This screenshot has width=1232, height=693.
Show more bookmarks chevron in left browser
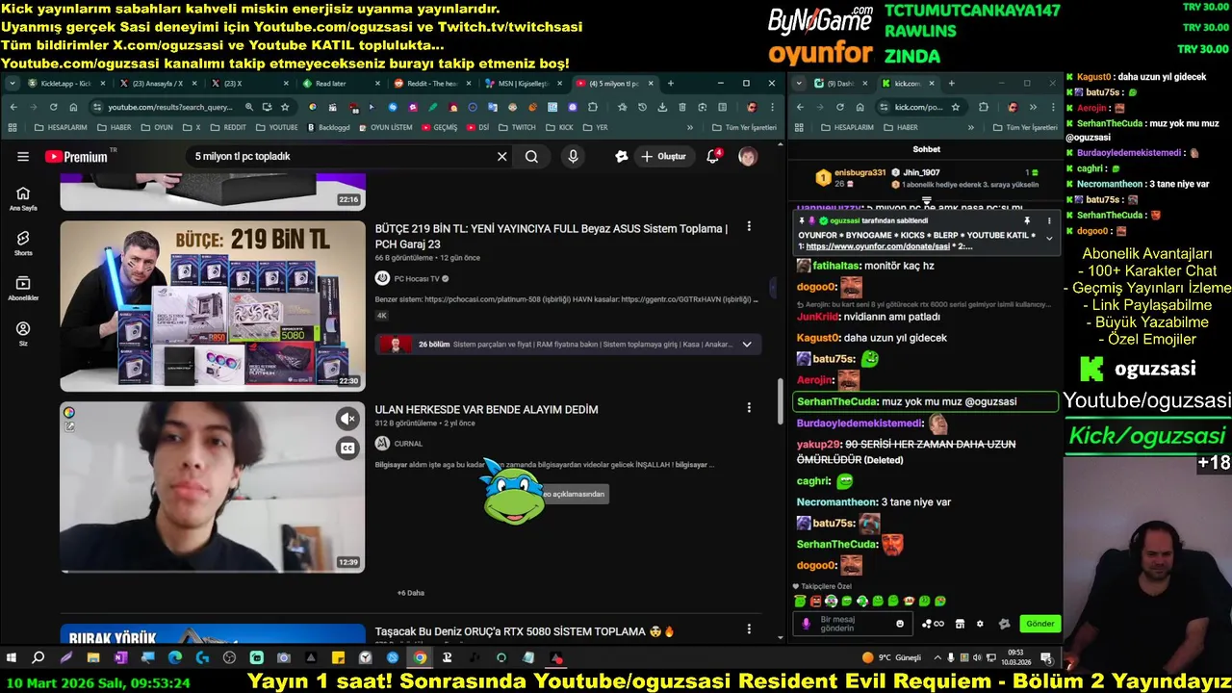(690, 127)
